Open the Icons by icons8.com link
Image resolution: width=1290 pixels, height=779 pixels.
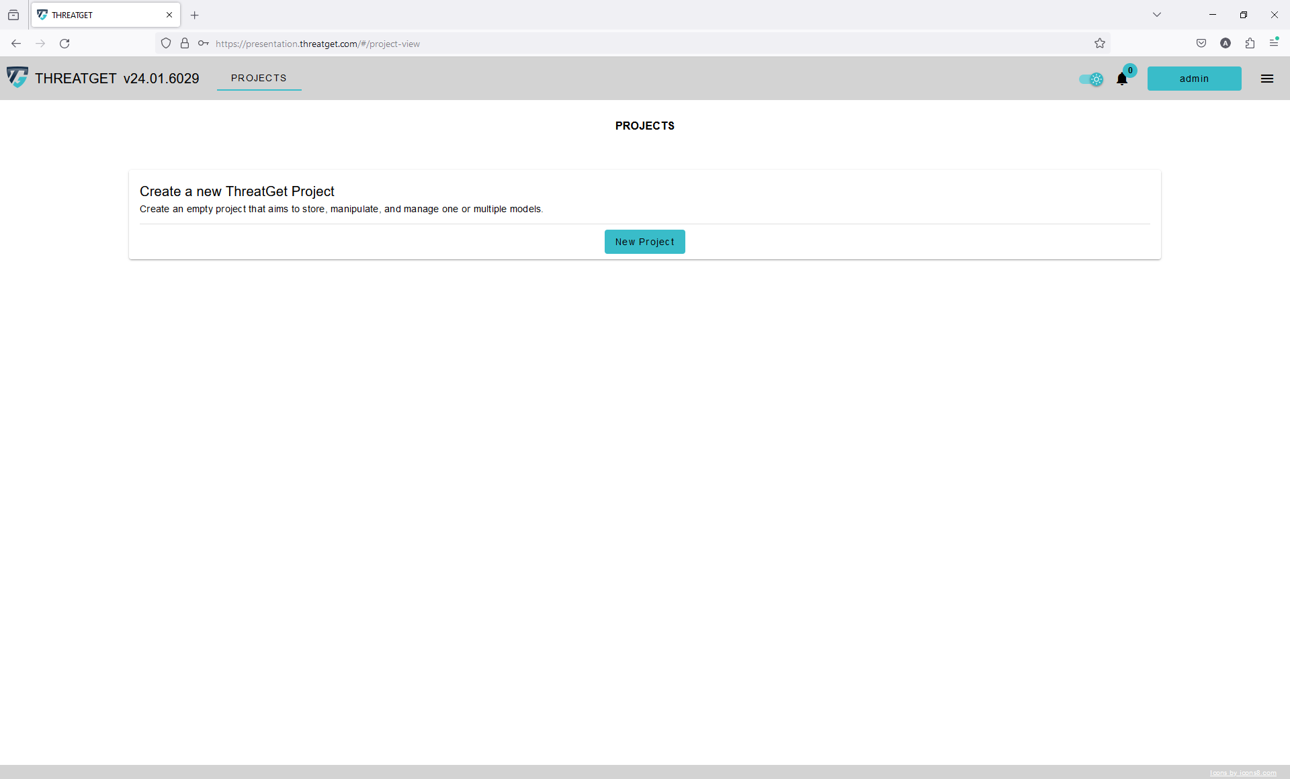pos(1243,773)
